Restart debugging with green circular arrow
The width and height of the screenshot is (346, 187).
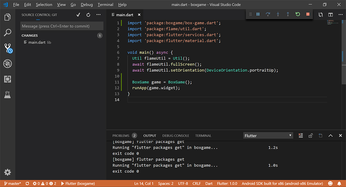coord(298,14)
